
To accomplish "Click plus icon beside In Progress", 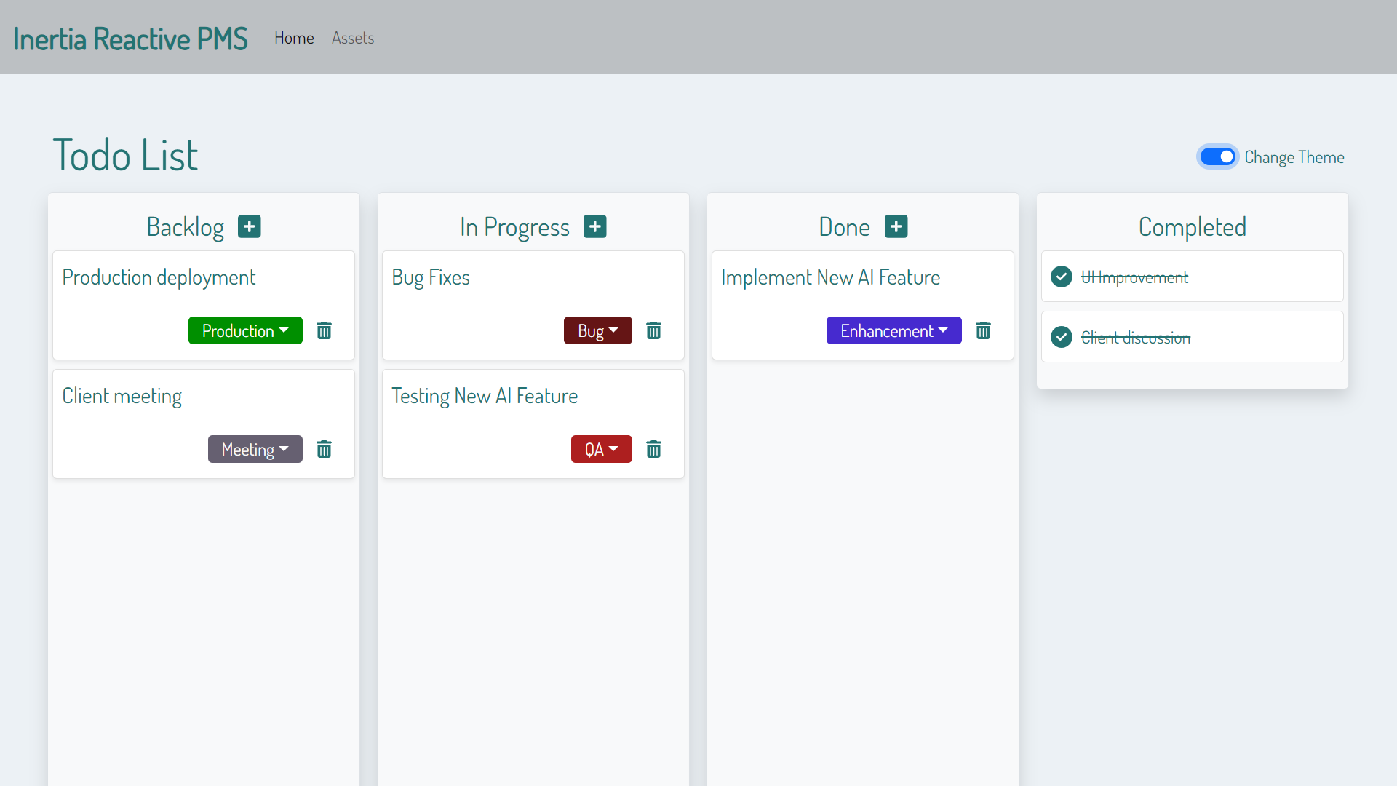I will [x=594, y=226].
